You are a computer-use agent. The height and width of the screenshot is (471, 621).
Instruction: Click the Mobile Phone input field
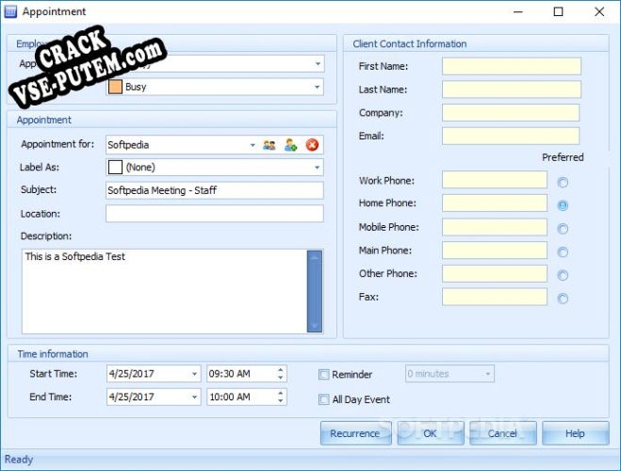coord(495,227)
